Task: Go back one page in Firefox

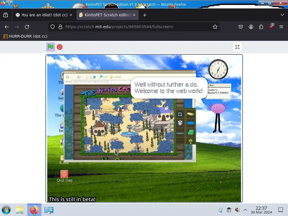Action: pos(7,27)
